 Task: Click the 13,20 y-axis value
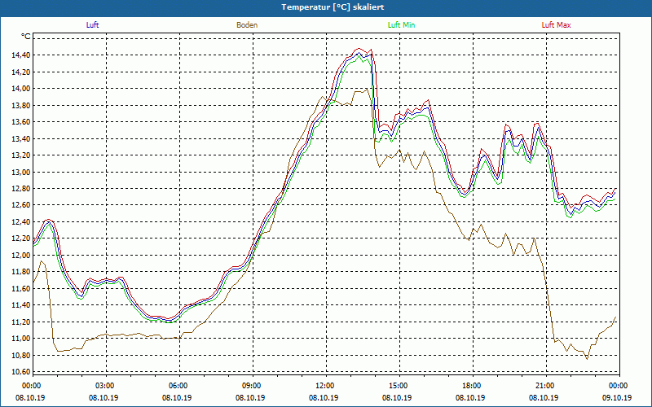point(21,155)
